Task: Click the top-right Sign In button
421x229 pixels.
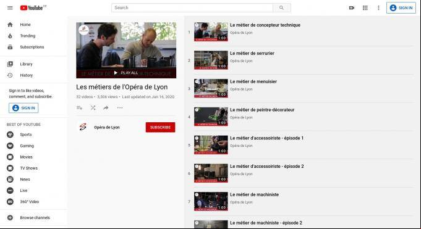Action: coord(401,8)
